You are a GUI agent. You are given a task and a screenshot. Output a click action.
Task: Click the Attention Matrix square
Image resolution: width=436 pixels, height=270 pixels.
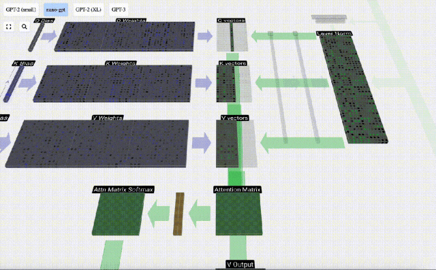pyautogui.click(x=238, y=214)
